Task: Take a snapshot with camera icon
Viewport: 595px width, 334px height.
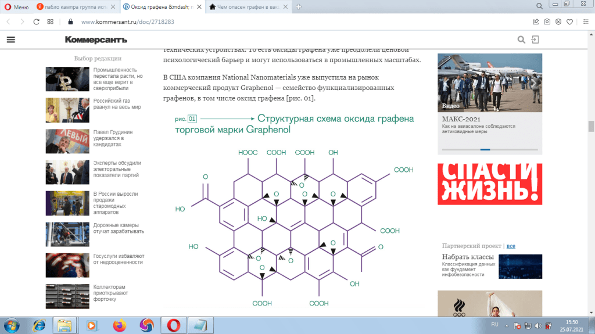Action: tap(547, 21)
